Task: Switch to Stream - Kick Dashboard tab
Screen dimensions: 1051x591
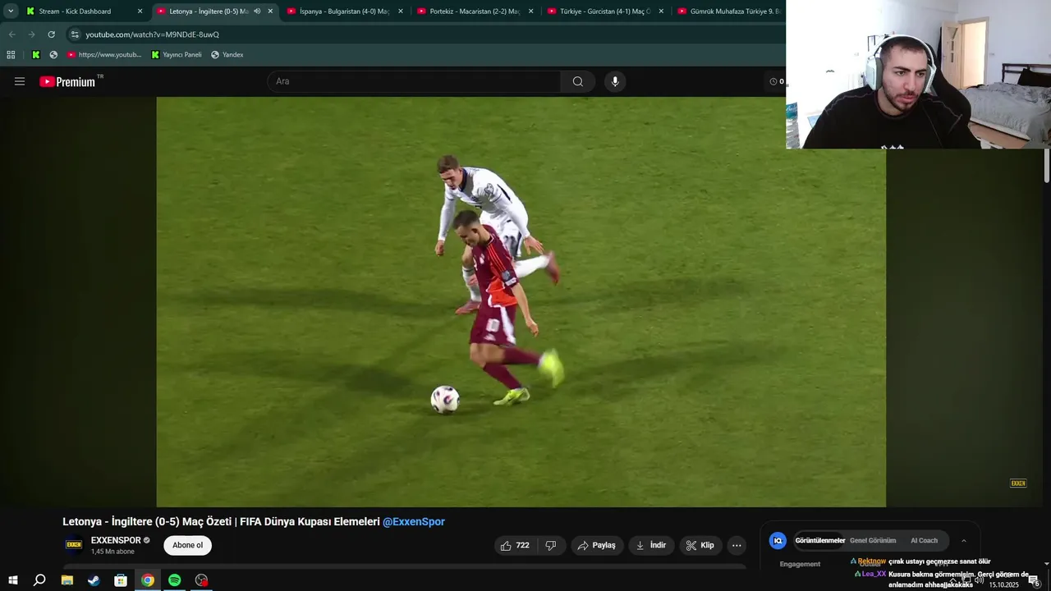Action: [85, 11]
